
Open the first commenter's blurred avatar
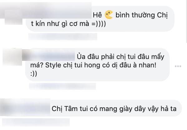13,18
